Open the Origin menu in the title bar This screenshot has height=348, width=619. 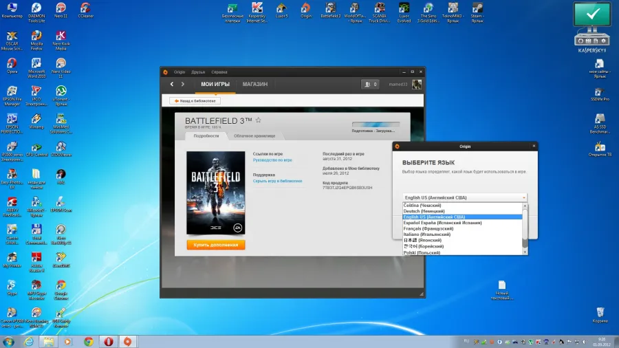(180, 72)
